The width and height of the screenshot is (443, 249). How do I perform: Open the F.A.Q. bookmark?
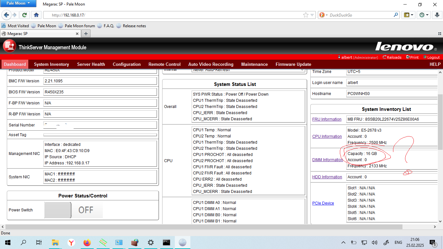[x=106, y=26]
